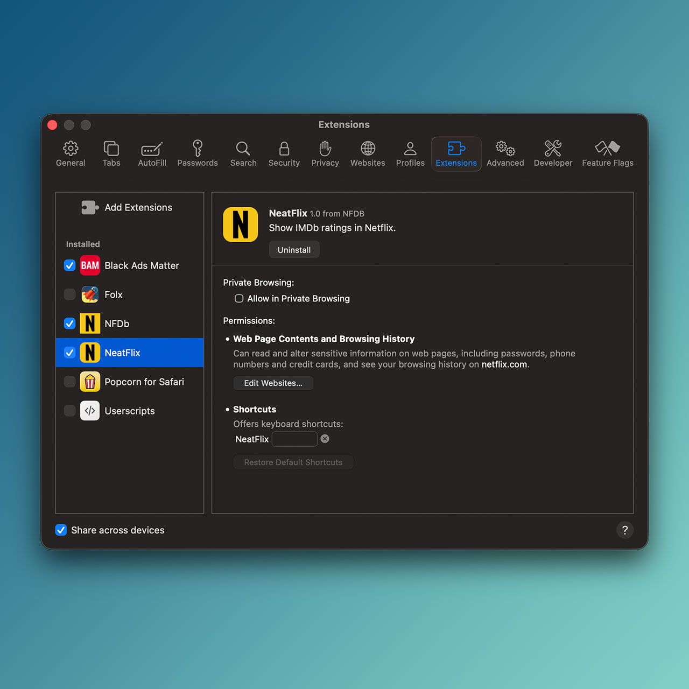
Task: Click the large NeatFlix icon in details
Action: [241, 224]
